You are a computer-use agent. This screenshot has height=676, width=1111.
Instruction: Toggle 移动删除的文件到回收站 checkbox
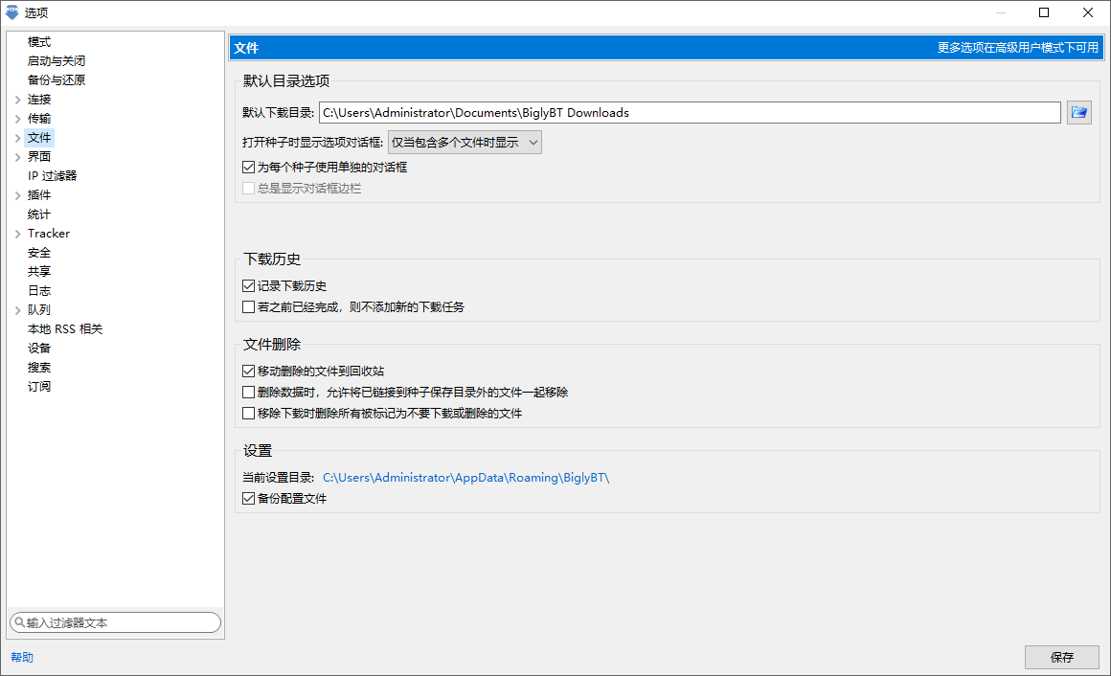pyautogui.click(x=248, y=371)
